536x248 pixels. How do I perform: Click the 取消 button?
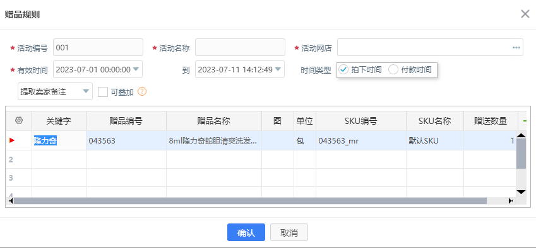[x=289, y=233]
